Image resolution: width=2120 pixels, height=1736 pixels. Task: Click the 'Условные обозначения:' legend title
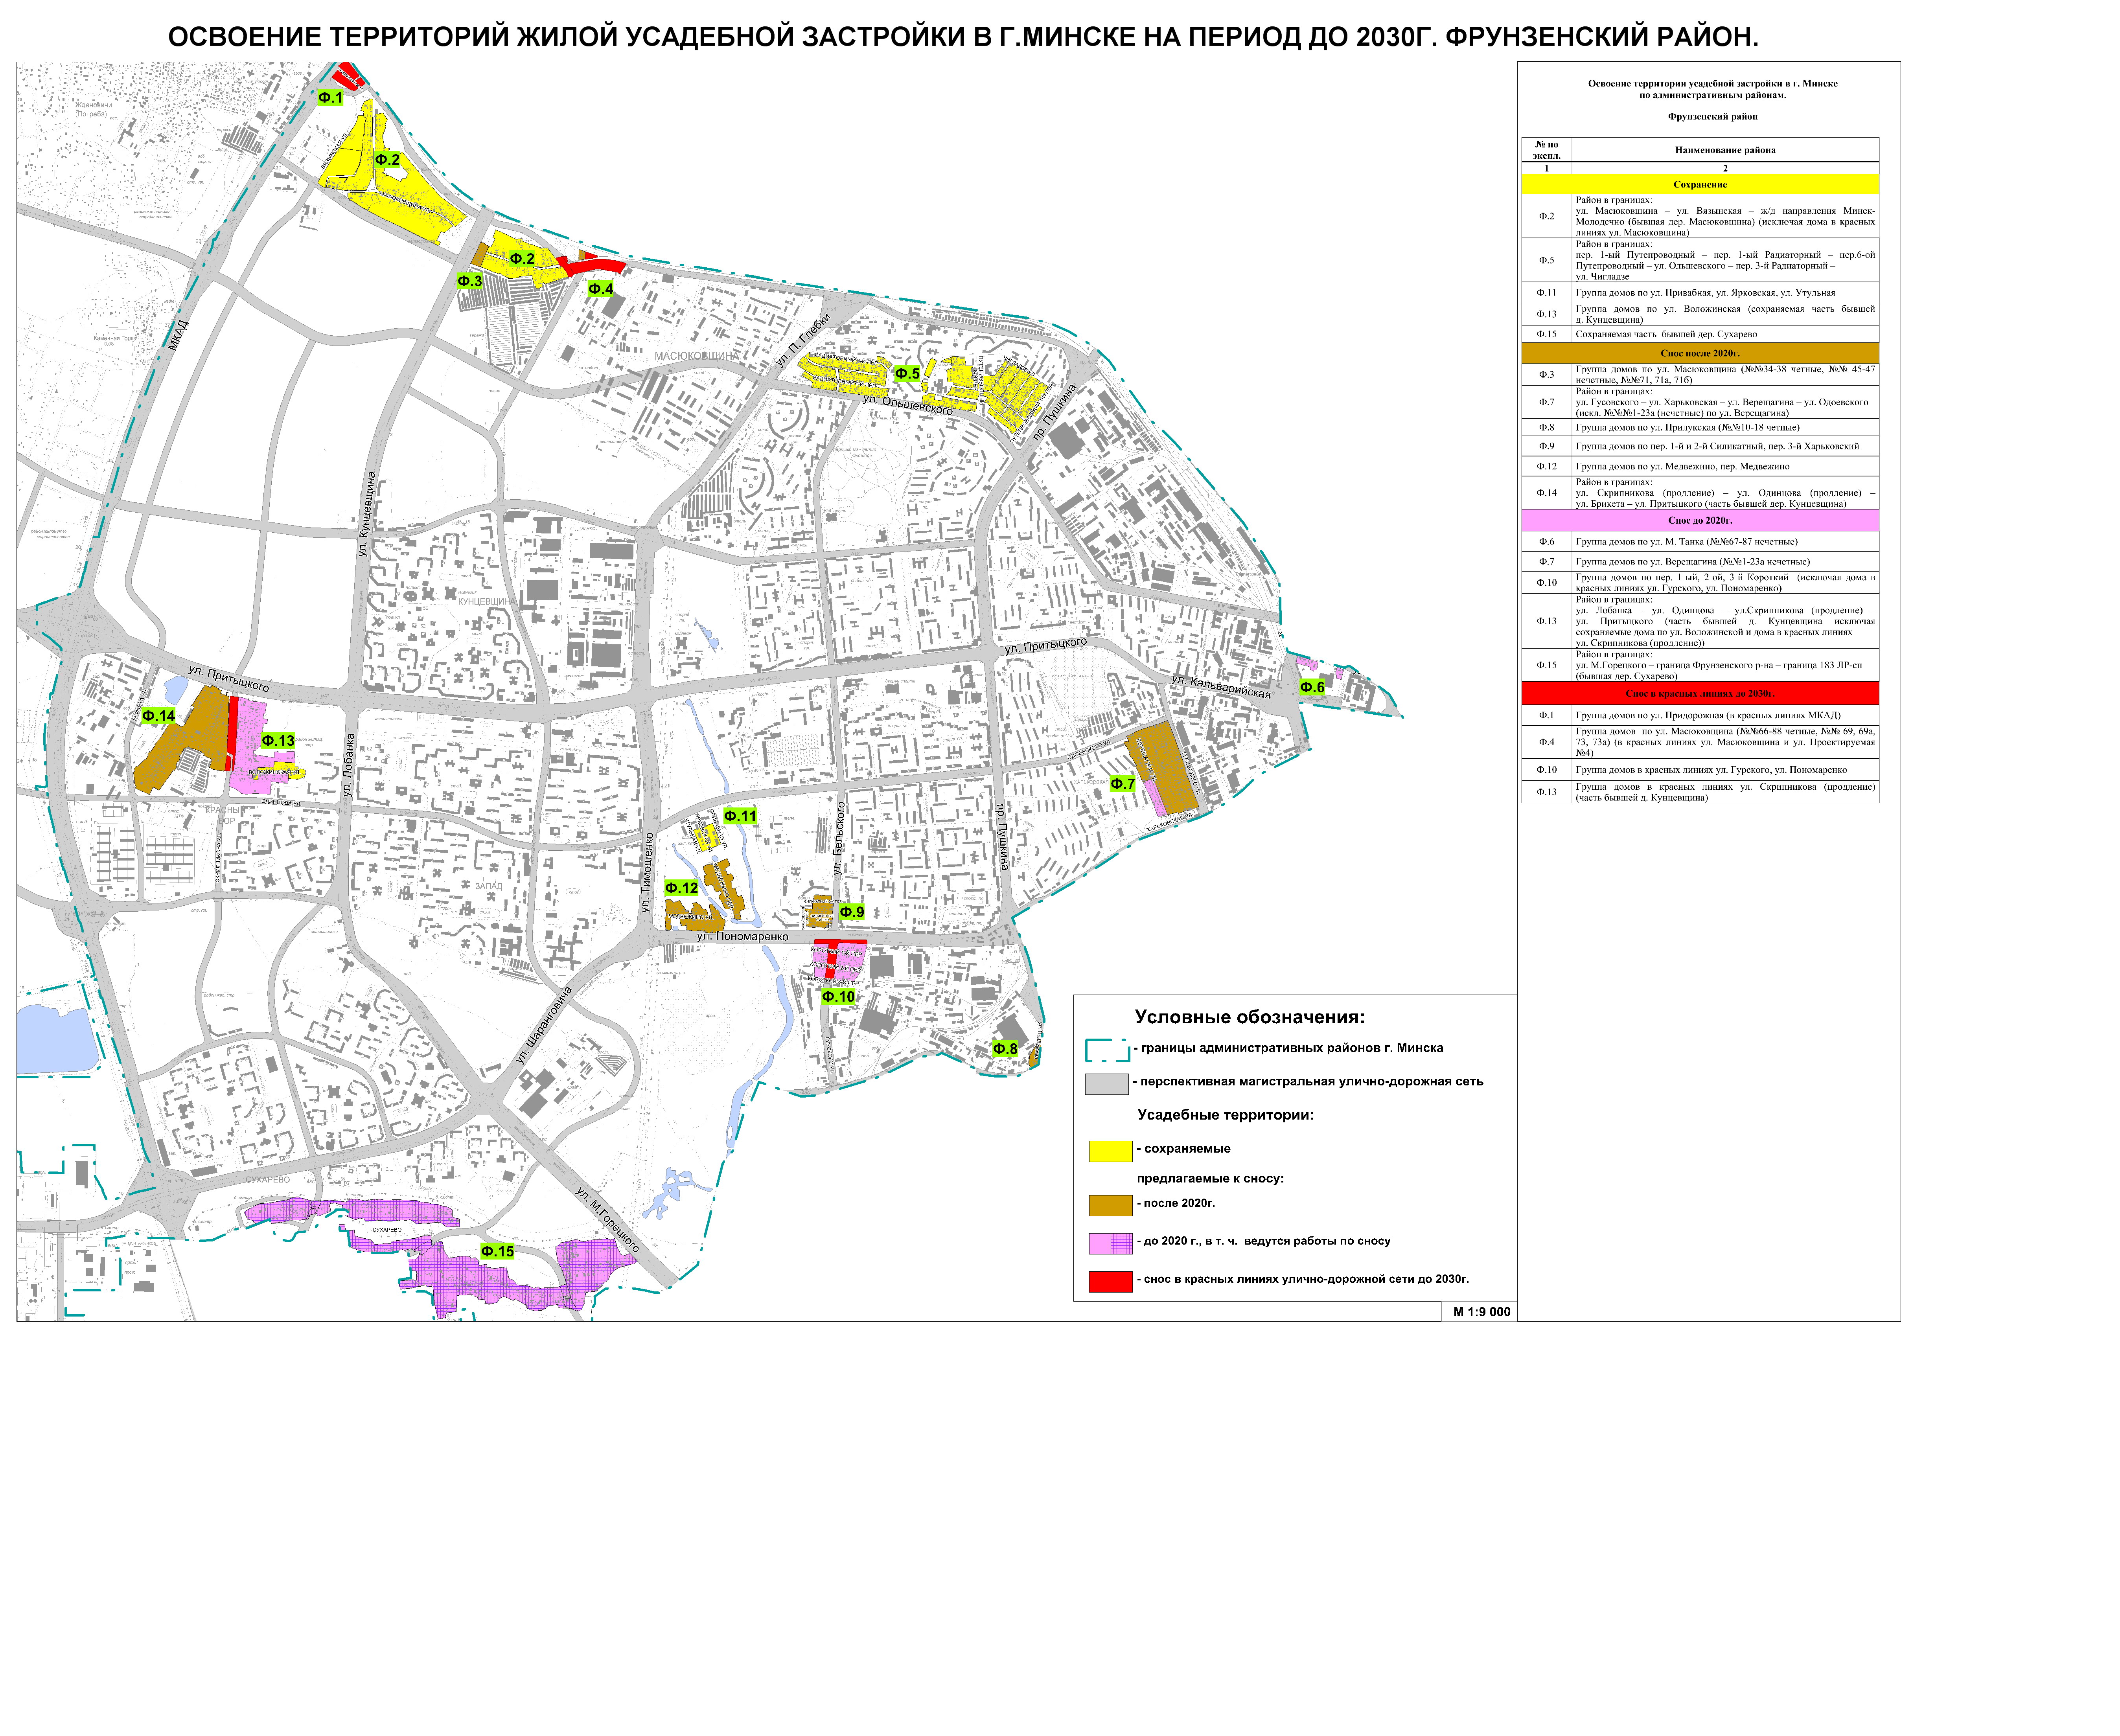pyautogui.click(x=1249, y=1017)
